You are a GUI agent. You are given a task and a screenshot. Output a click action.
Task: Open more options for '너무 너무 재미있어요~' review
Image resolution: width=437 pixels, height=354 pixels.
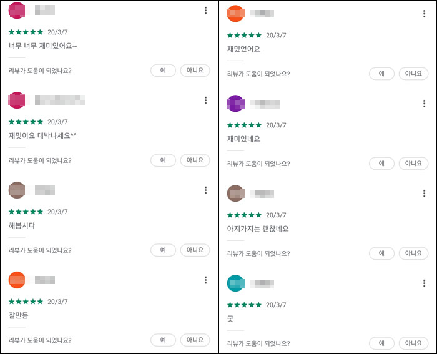coord(205,11)
